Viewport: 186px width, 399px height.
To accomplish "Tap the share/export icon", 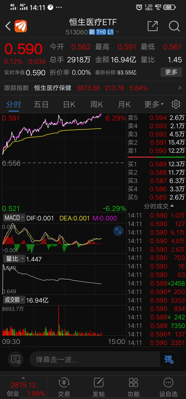I will pos(152,26).
